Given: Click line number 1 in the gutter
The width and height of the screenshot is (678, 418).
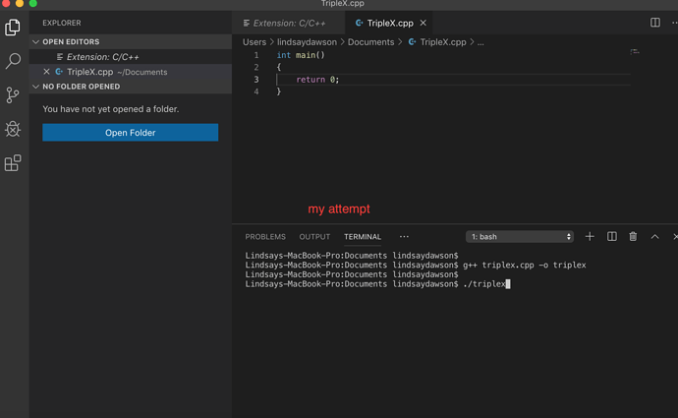Looking at the screenshot, I should 256,55.
